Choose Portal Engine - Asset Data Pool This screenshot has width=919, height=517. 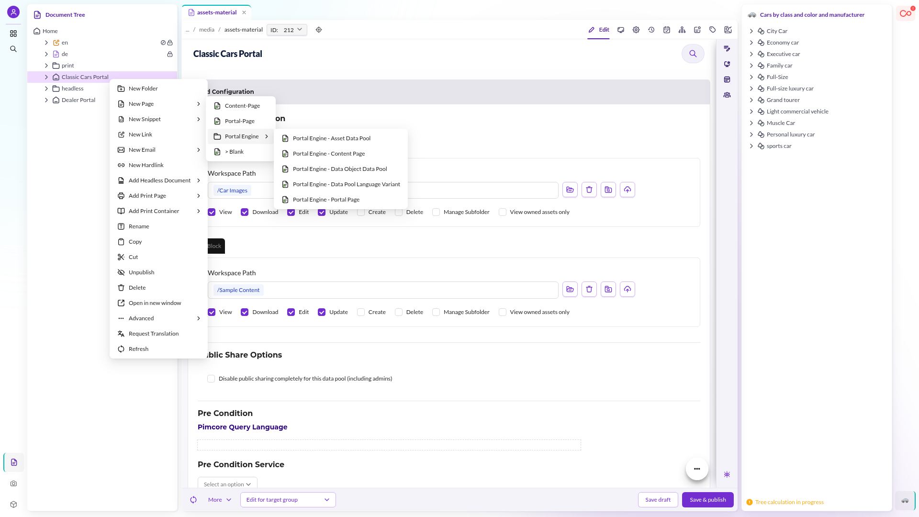pos(341,138)
